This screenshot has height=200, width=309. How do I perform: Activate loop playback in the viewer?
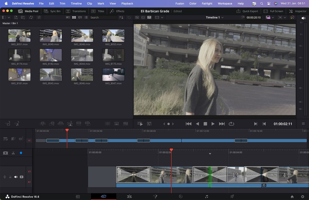231,124
